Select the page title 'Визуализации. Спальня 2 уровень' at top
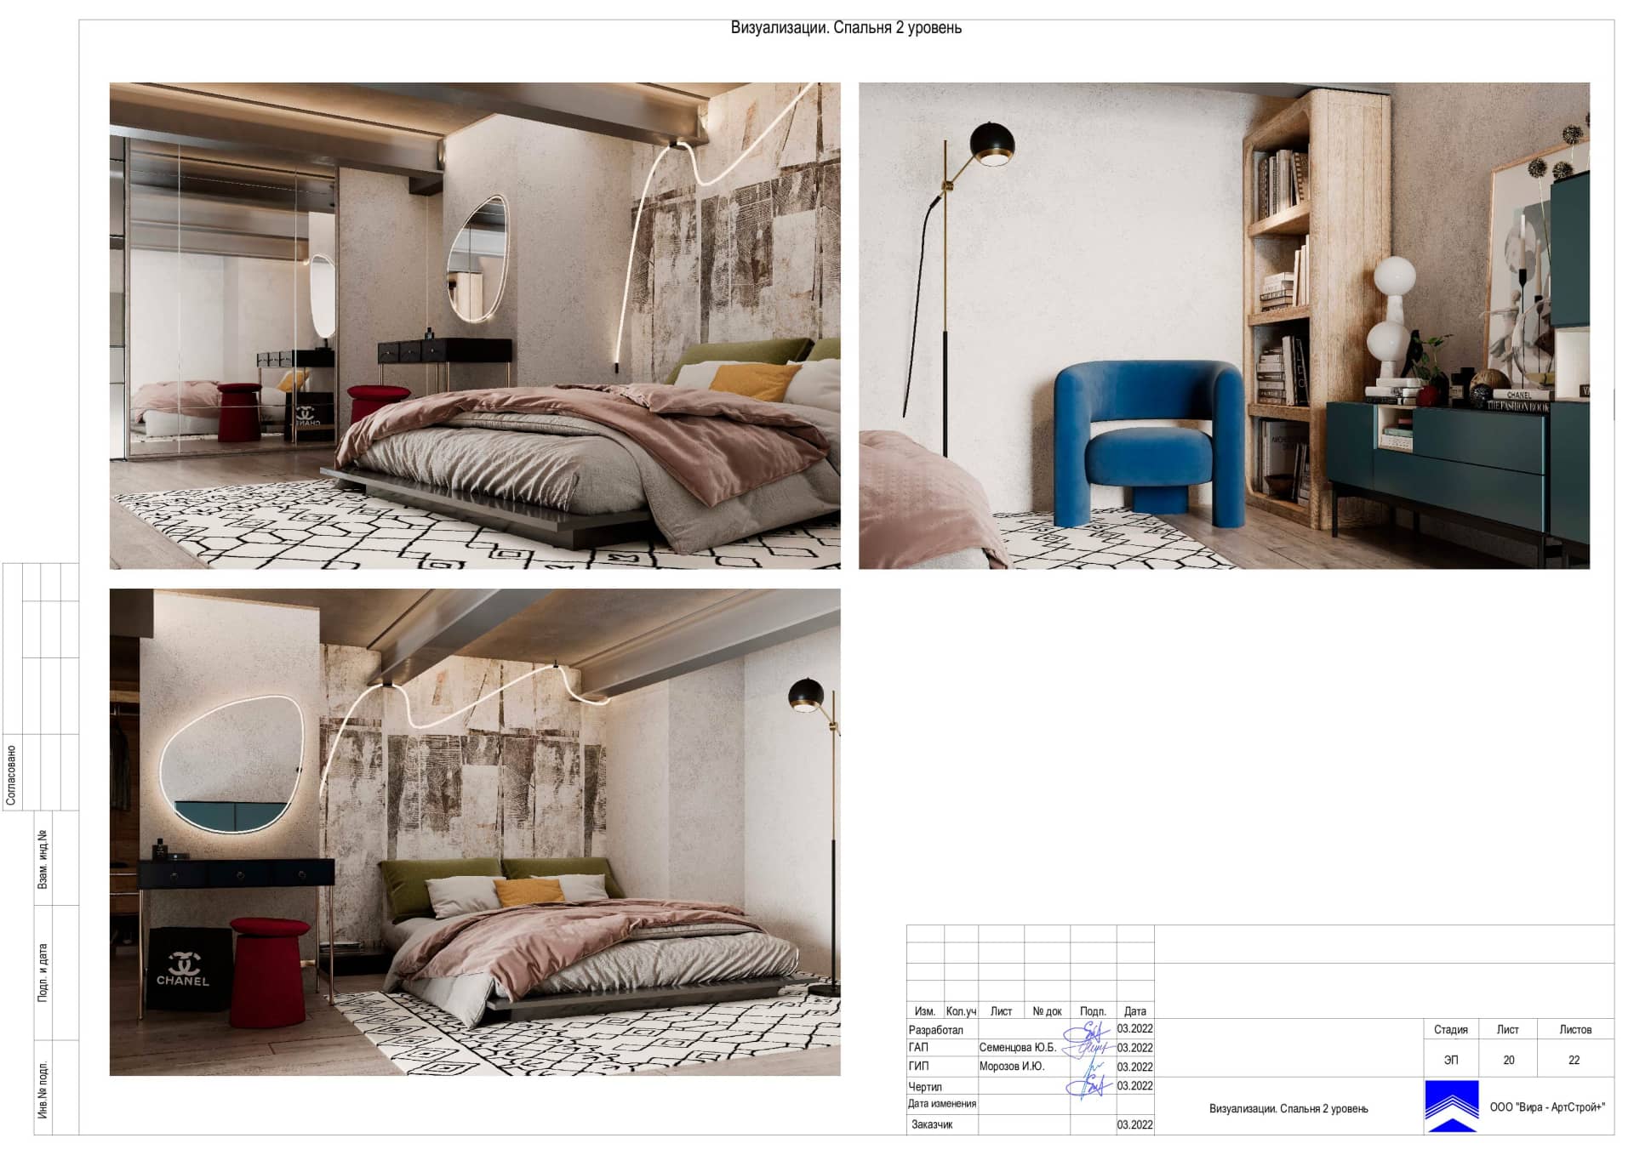This screenshot has width=1634, height=1155. [846, 28]
